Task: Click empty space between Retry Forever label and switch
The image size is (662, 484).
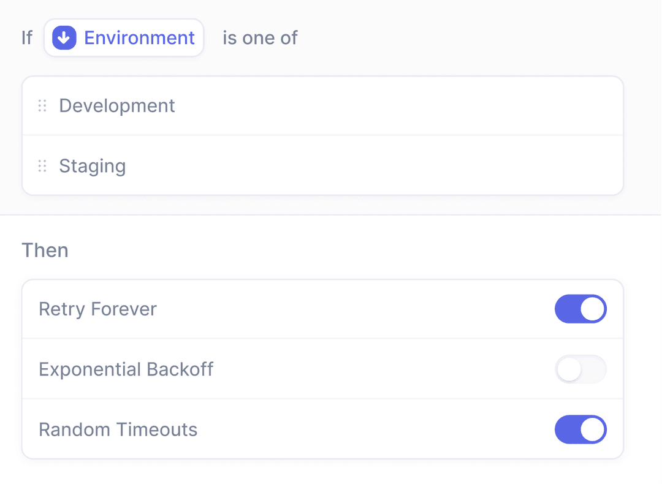Action: tap(356, 309)
